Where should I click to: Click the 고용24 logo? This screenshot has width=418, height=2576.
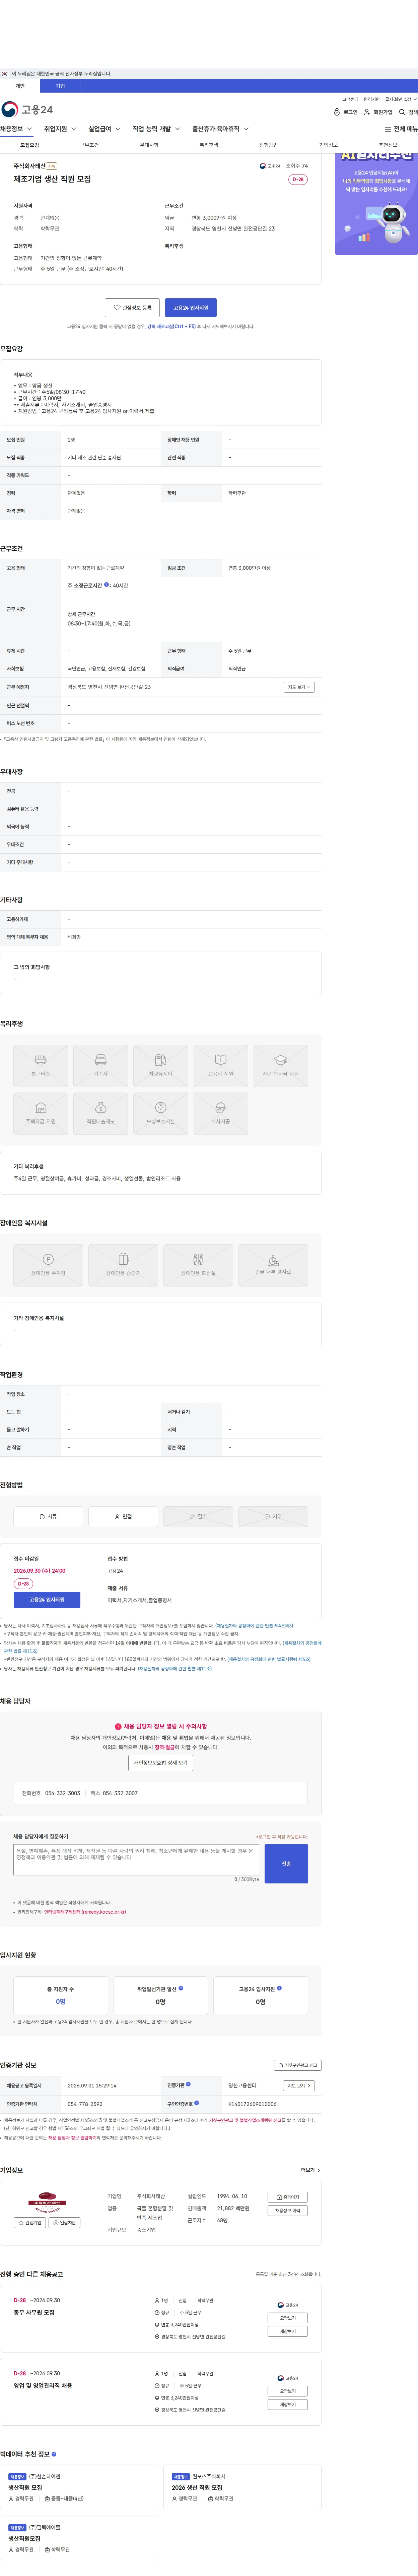pyautogui.click(x=27, y=109)
